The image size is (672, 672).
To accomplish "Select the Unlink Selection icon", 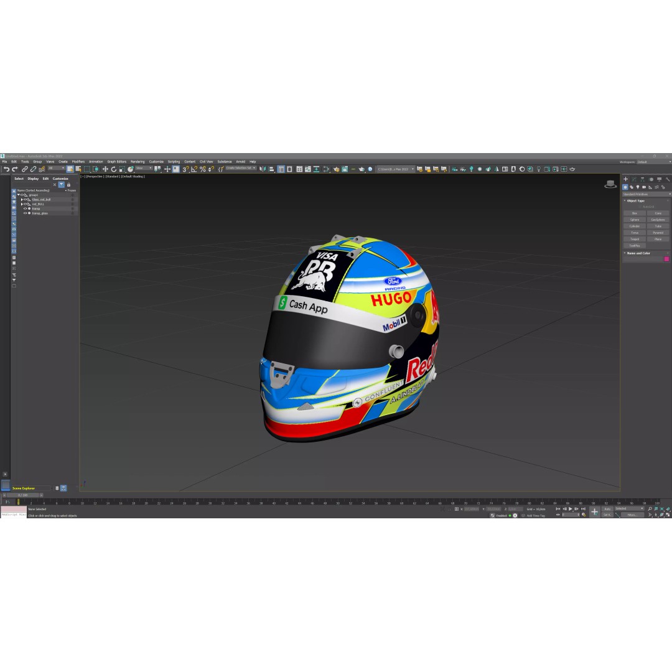I will click(x=33, y=169).
